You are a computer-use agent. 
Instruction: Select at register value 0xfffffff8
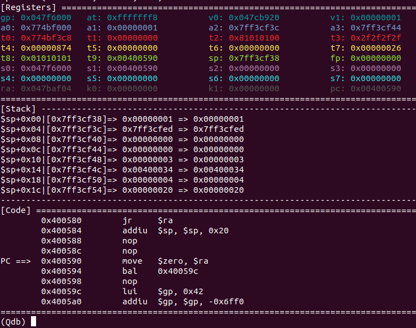[x=132, y=18]
